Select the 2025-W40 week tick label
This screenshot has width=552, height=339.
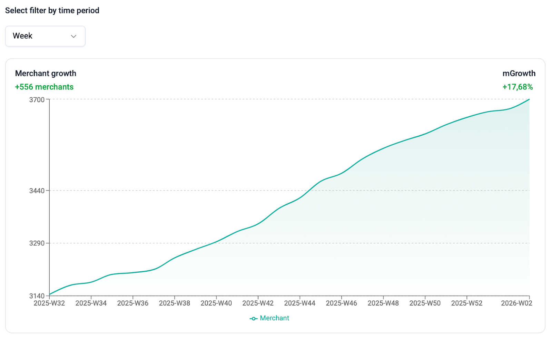(216, 303)
